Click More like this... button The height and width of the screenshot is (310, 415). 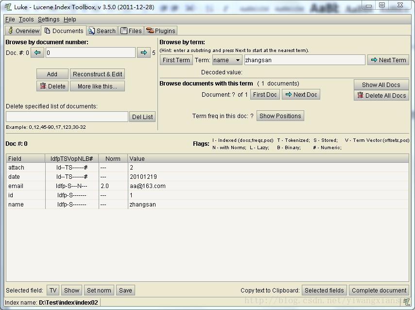[97, 86]
